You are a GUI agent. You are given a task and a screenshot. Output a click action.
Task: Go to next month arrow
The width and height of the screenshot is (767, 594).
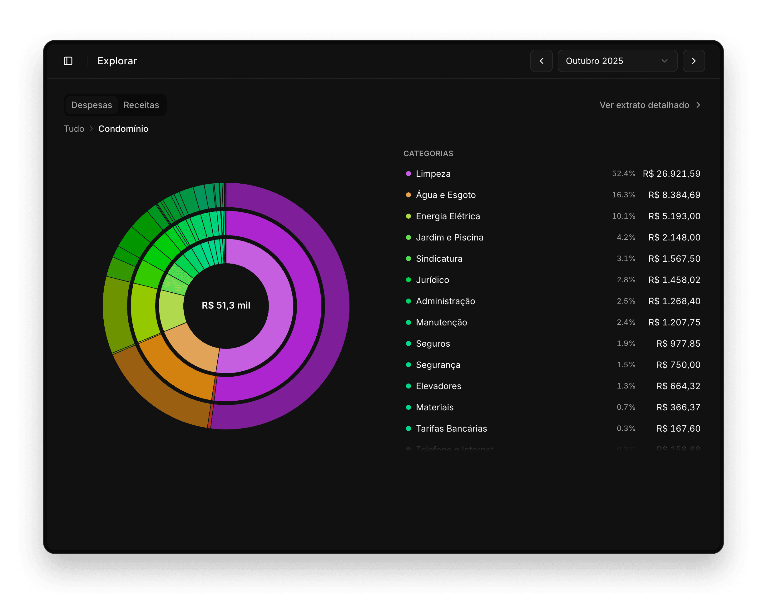click(x=693, y=61)
